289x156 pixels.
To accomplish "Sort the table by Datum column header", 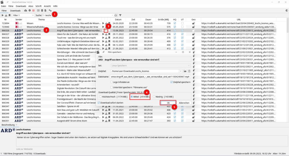I will point(118,19).
